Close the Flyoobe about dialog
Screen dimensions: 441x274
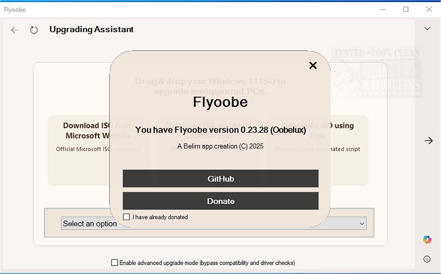coord(313,65)
